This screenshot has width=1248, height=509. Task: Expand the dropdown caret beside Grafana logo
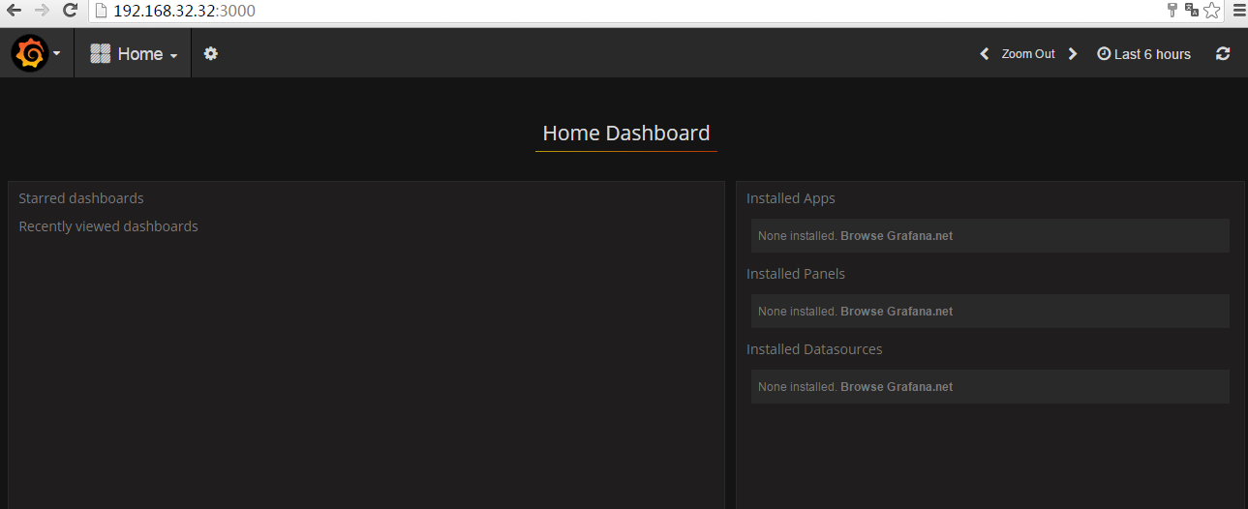(57, 54)
